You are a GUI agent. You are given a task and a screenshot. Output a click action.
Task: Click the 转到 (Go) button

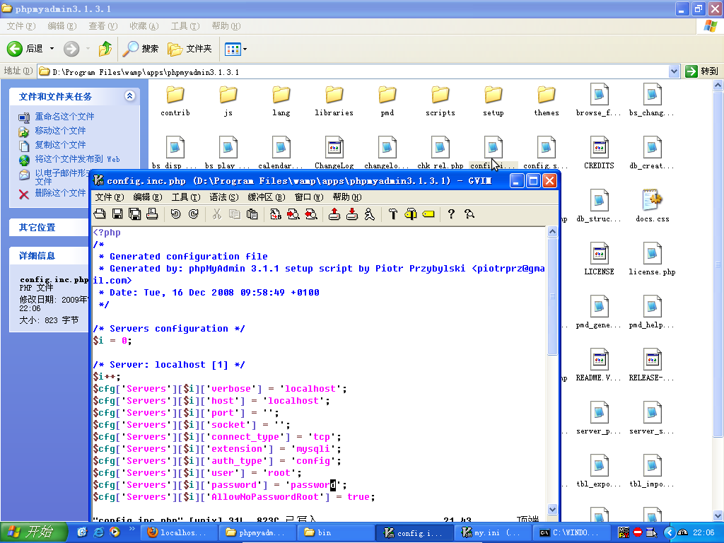tap(702, 71)
